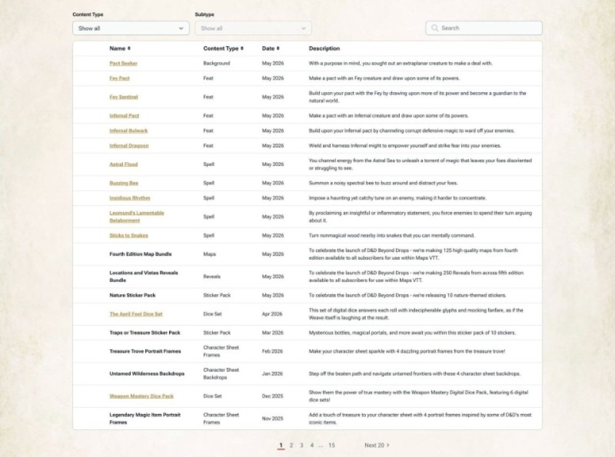Viewport: 615px width, 457px height.
Task: Open the Subtype dropdown
Action: tap(253, 28)
